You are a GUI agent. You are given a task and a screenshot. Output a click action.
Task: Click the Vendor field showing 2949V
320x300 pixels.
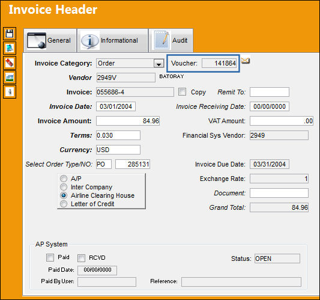[125, 78]
